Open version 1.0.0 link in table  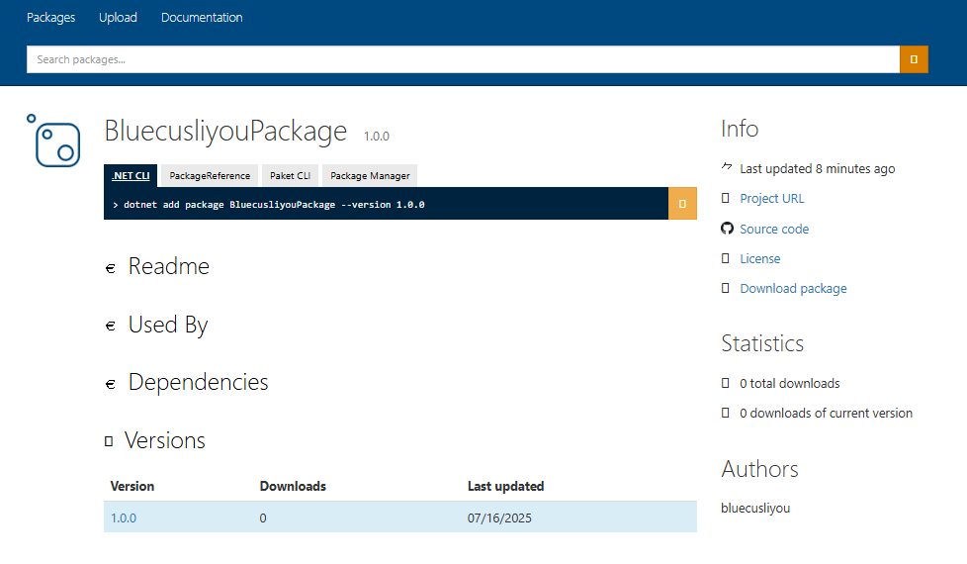point(124,517)
